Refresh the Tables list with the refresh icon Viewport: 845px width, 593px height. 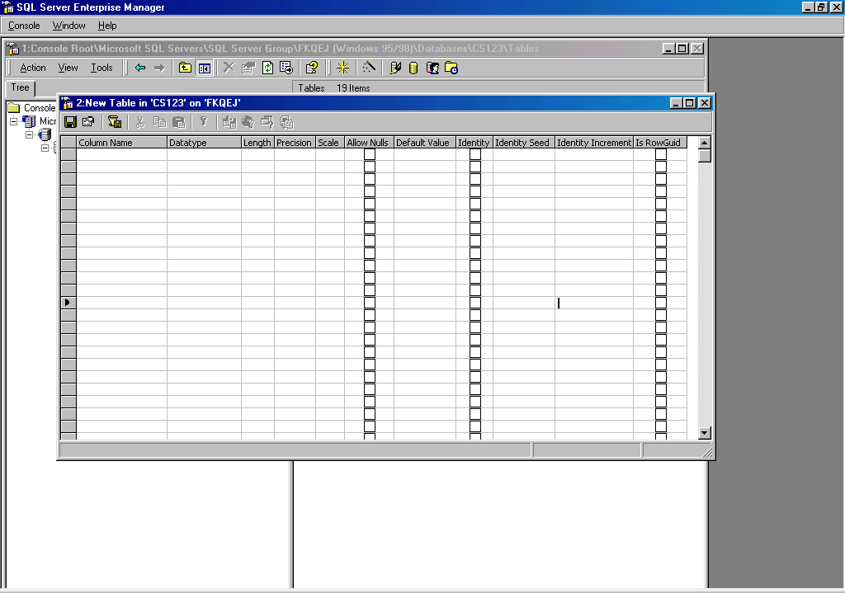pos(267,68)
